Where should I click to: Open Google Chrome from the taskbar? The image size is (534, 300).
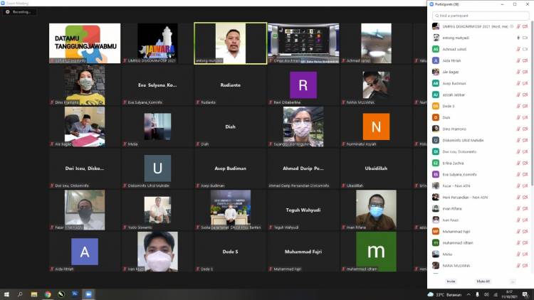point(48,294)
